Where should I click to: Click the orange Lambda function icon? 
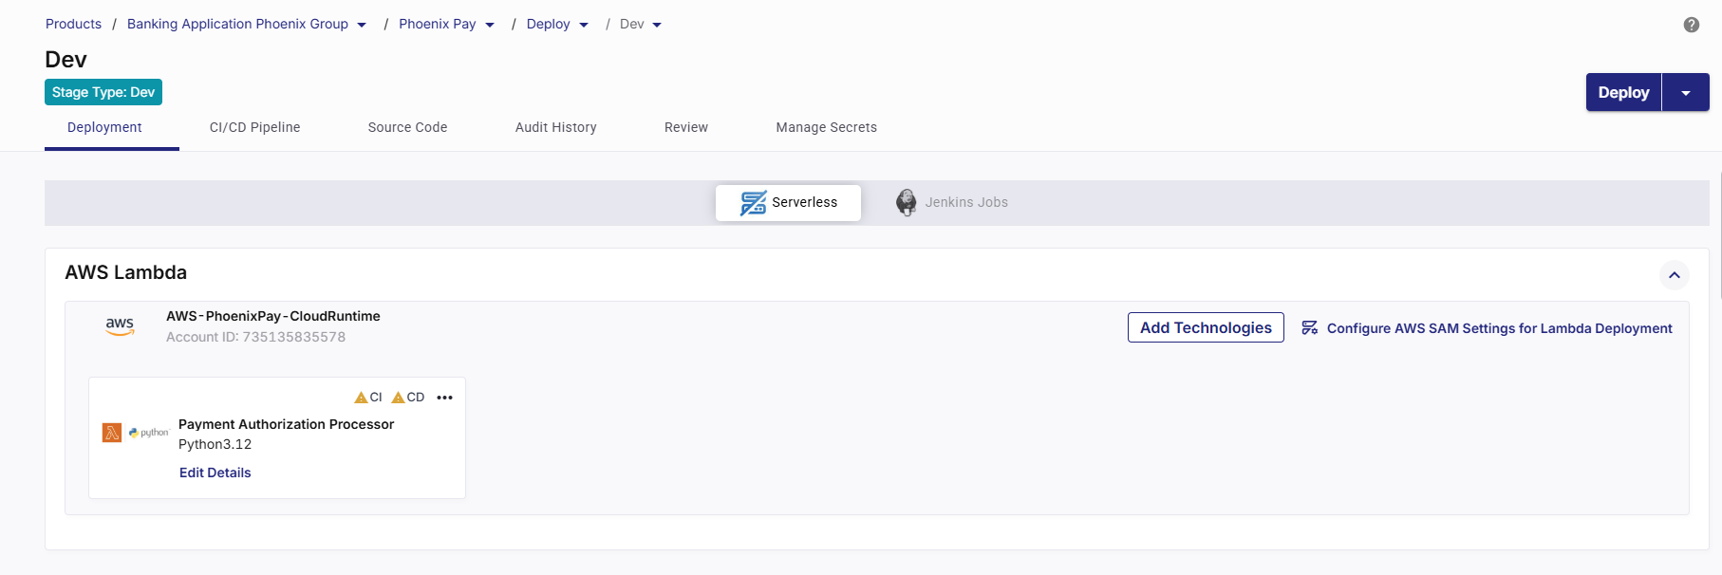pyautogui.click(x=112, y=433)
